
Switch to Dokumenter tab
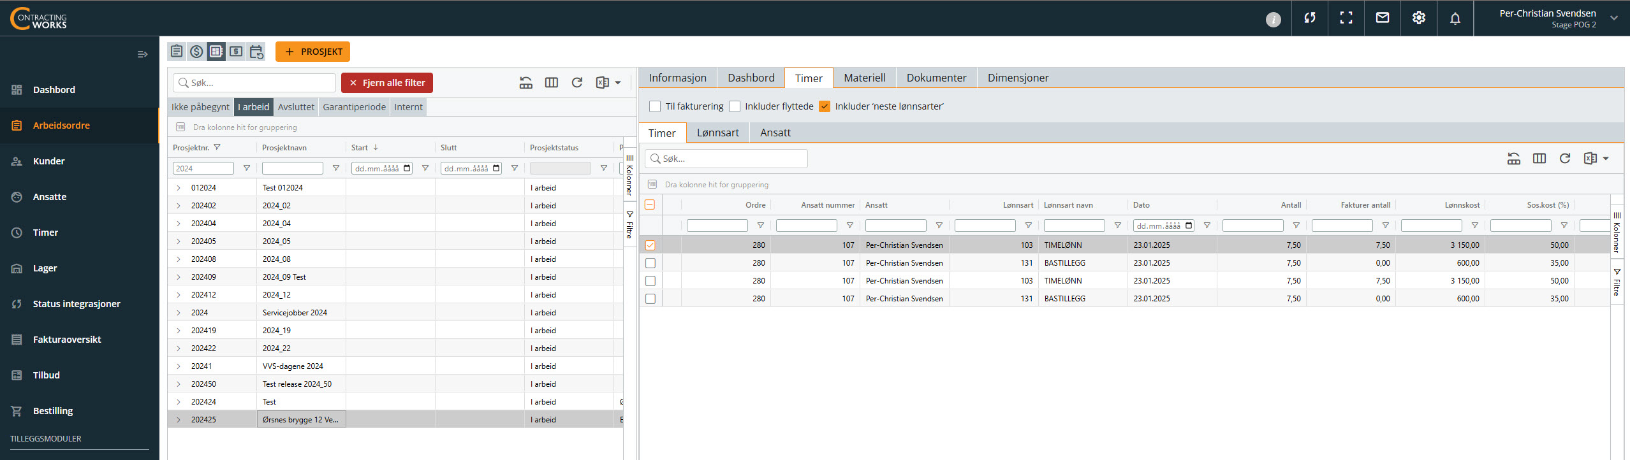(x=936, y=78)
